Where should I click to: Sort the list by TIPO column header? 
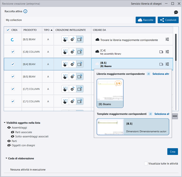[x=48, y=30]
